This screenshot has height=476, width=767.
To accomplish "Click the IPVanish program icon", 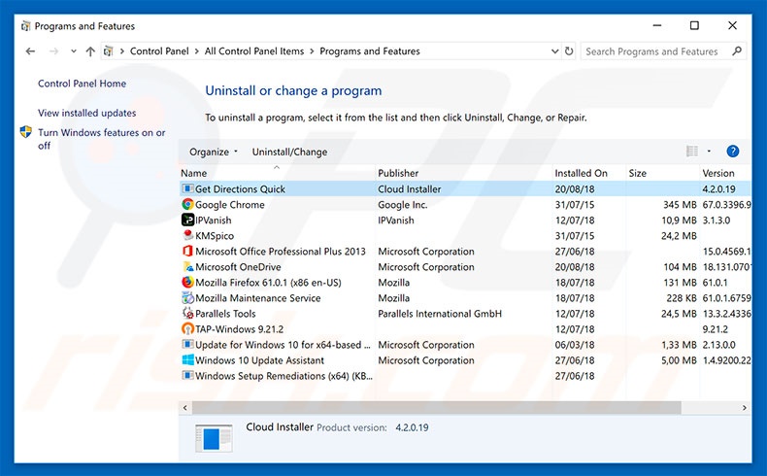I will pyautogui.click(x=187, y=221).
